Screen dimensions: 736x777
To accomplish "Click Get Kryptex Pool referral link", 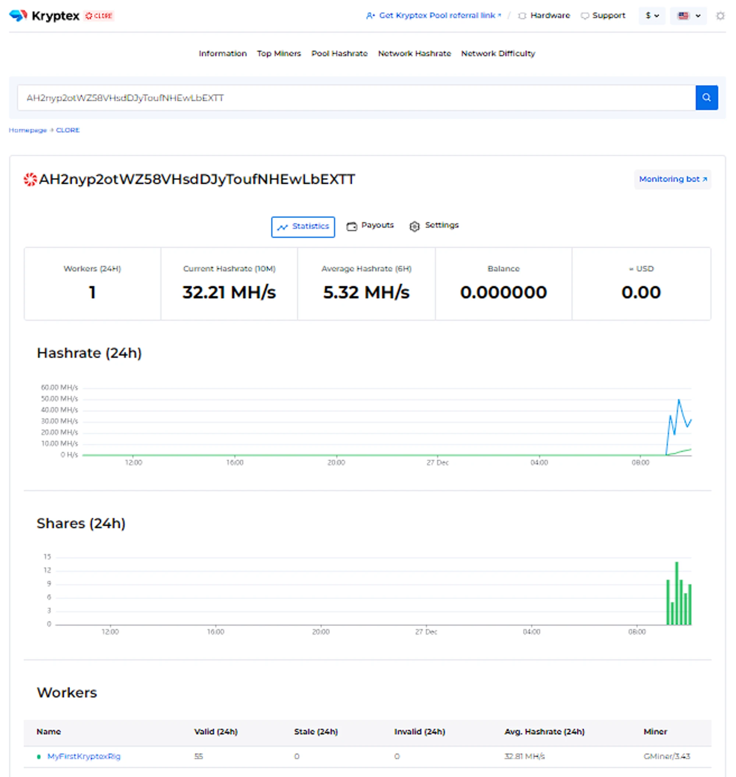I will pyautogui.click(x=437, y=16).
